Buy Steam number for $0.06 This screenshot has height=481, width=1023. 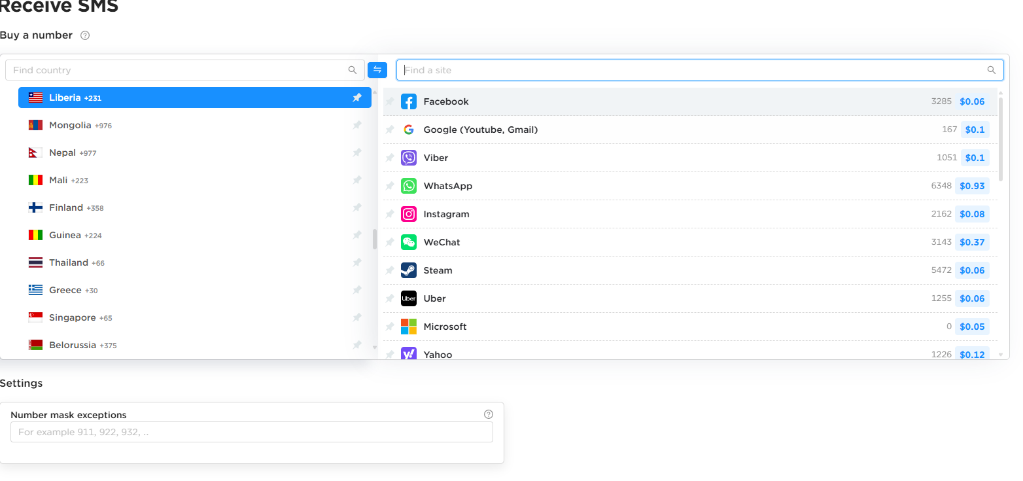972,270
